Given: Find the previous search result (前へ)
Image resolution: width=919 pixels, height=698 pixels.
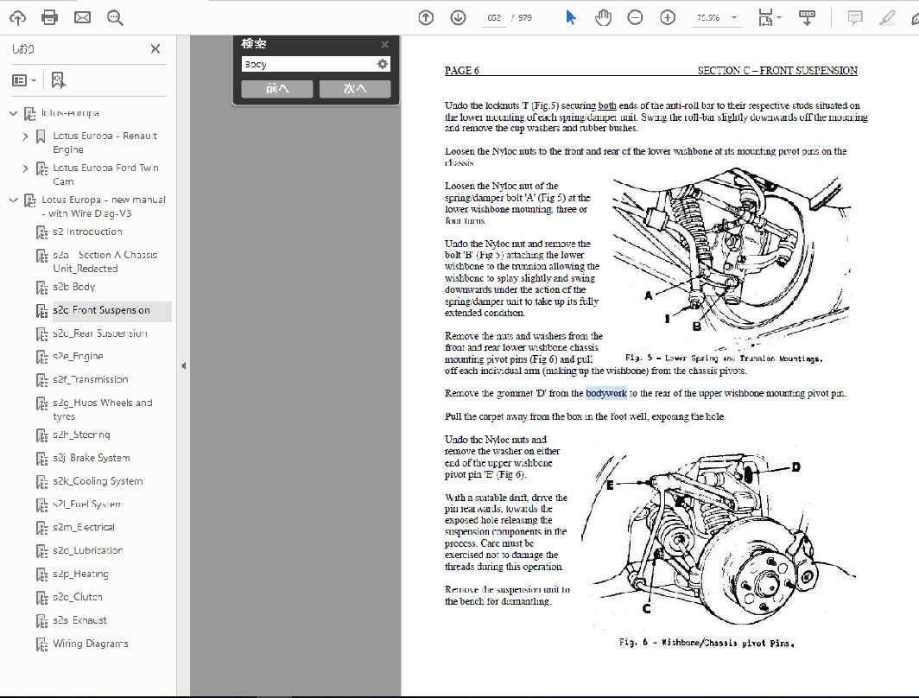Looking at the screenshot, I should click(277, 88).
